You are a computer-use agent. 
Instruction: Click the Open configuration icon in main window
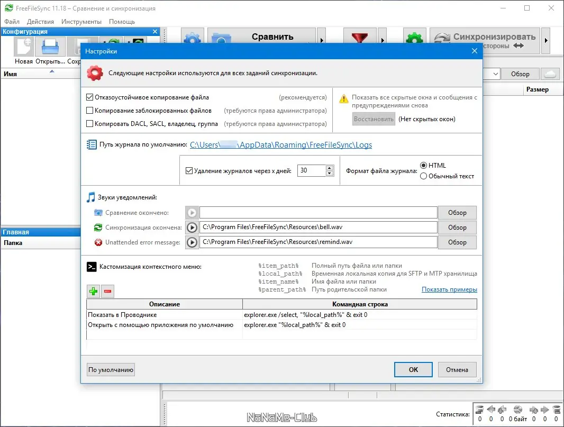point(50,47)
